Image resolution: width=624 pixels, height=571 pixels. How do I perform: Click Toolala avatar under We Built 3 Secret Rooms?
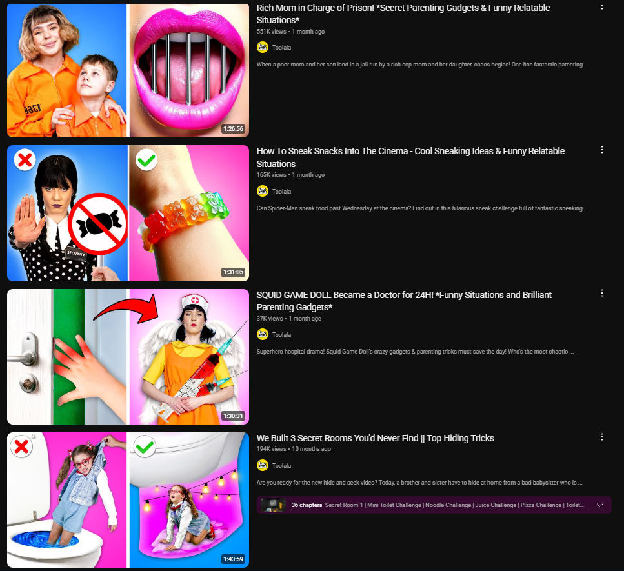(x=262, y=465)
